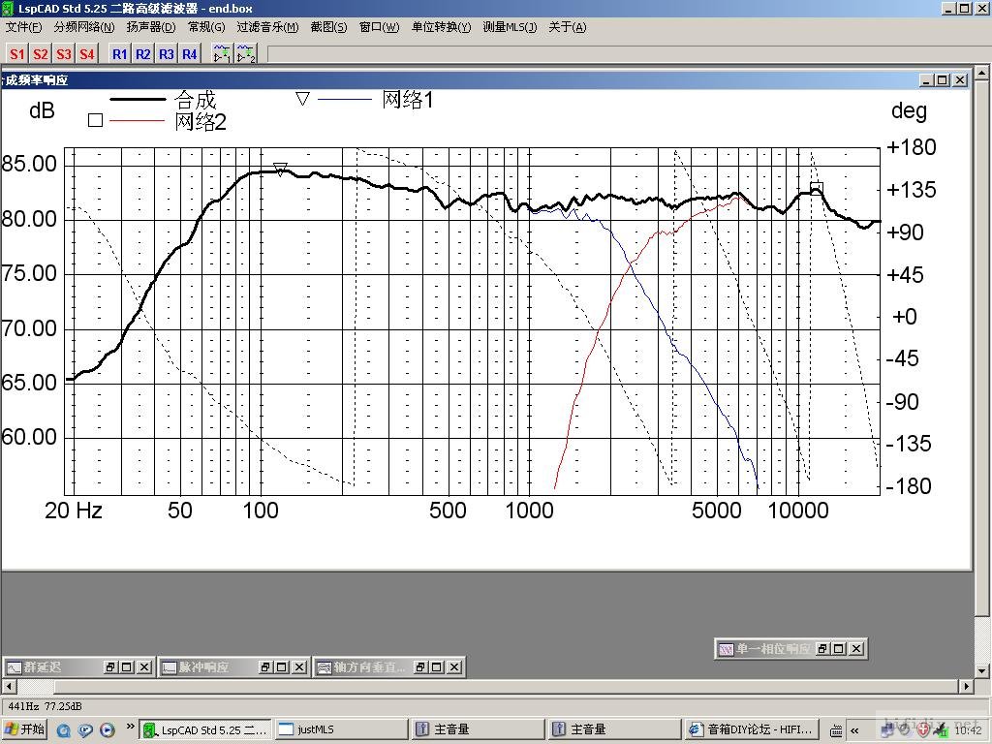Click the triangle marker on the response curve
This screenshot has height=744, width=992.
[x=281, y=170]
